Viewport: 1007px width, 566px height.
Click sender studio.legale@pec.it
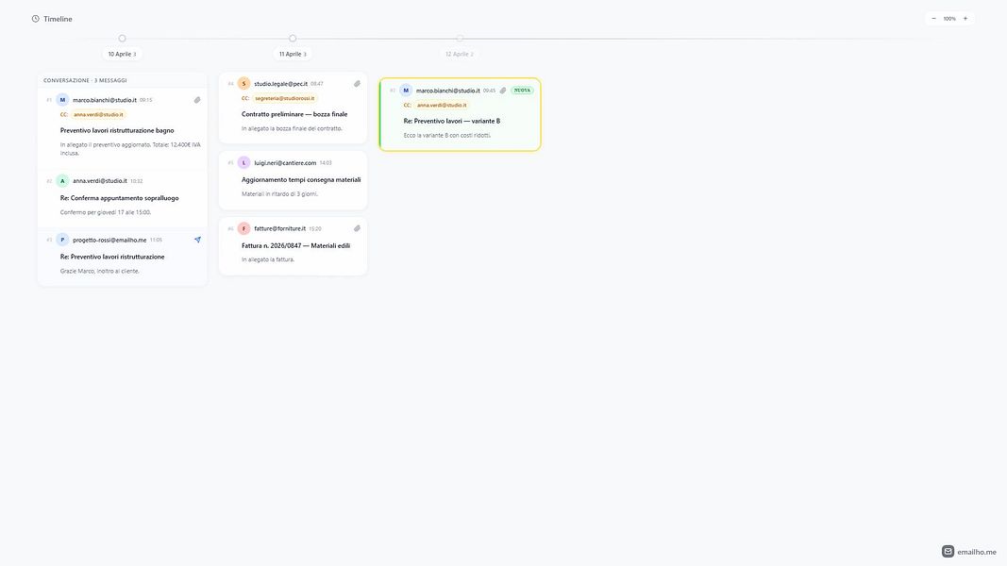(x=280, y=83)
